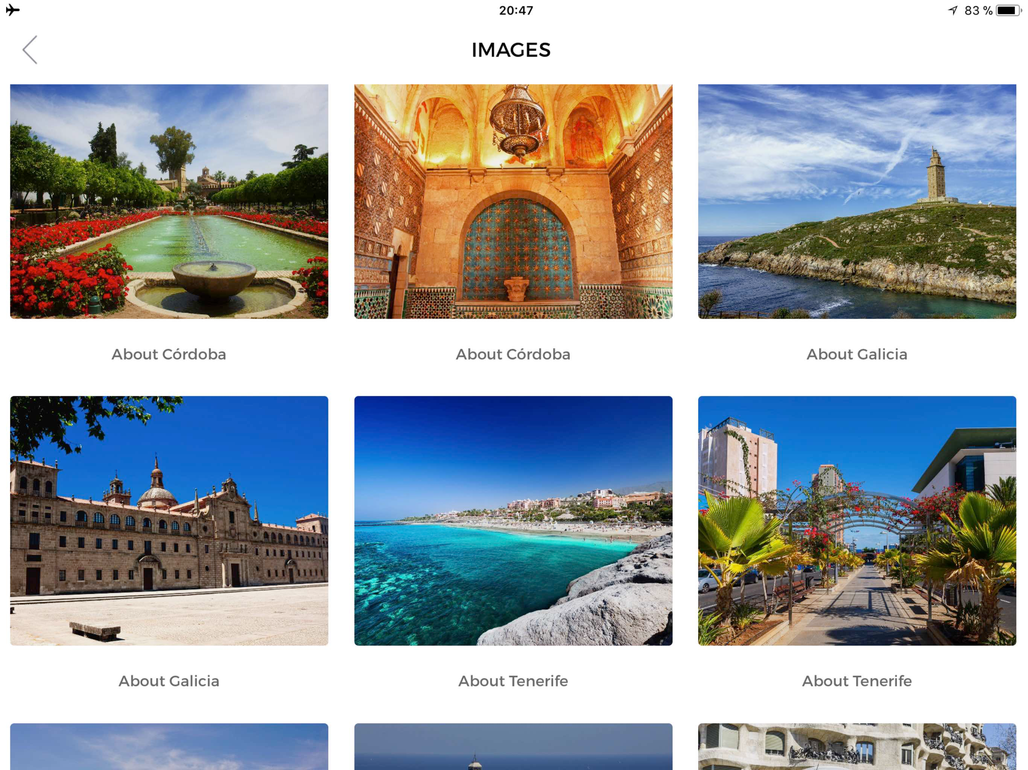Tap the airplane mode status icon
Viewport: 1028px width, 770px height.
point(13,10)
